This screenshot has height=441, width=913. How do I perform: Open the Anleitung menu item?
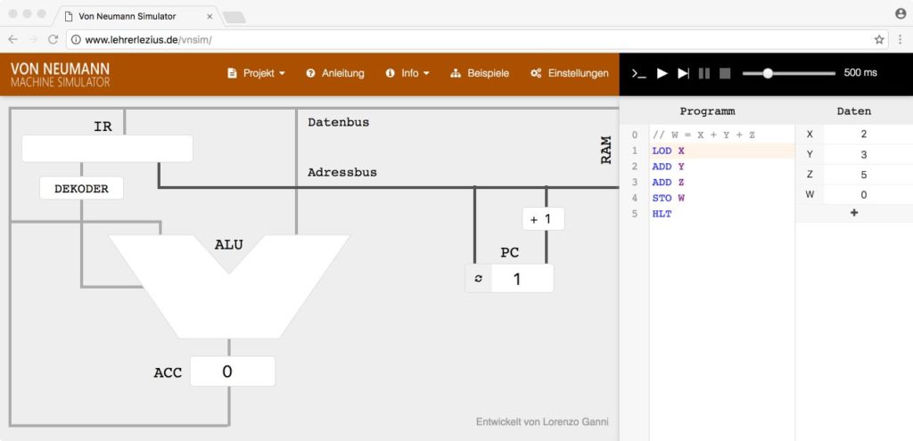(335, 73)
